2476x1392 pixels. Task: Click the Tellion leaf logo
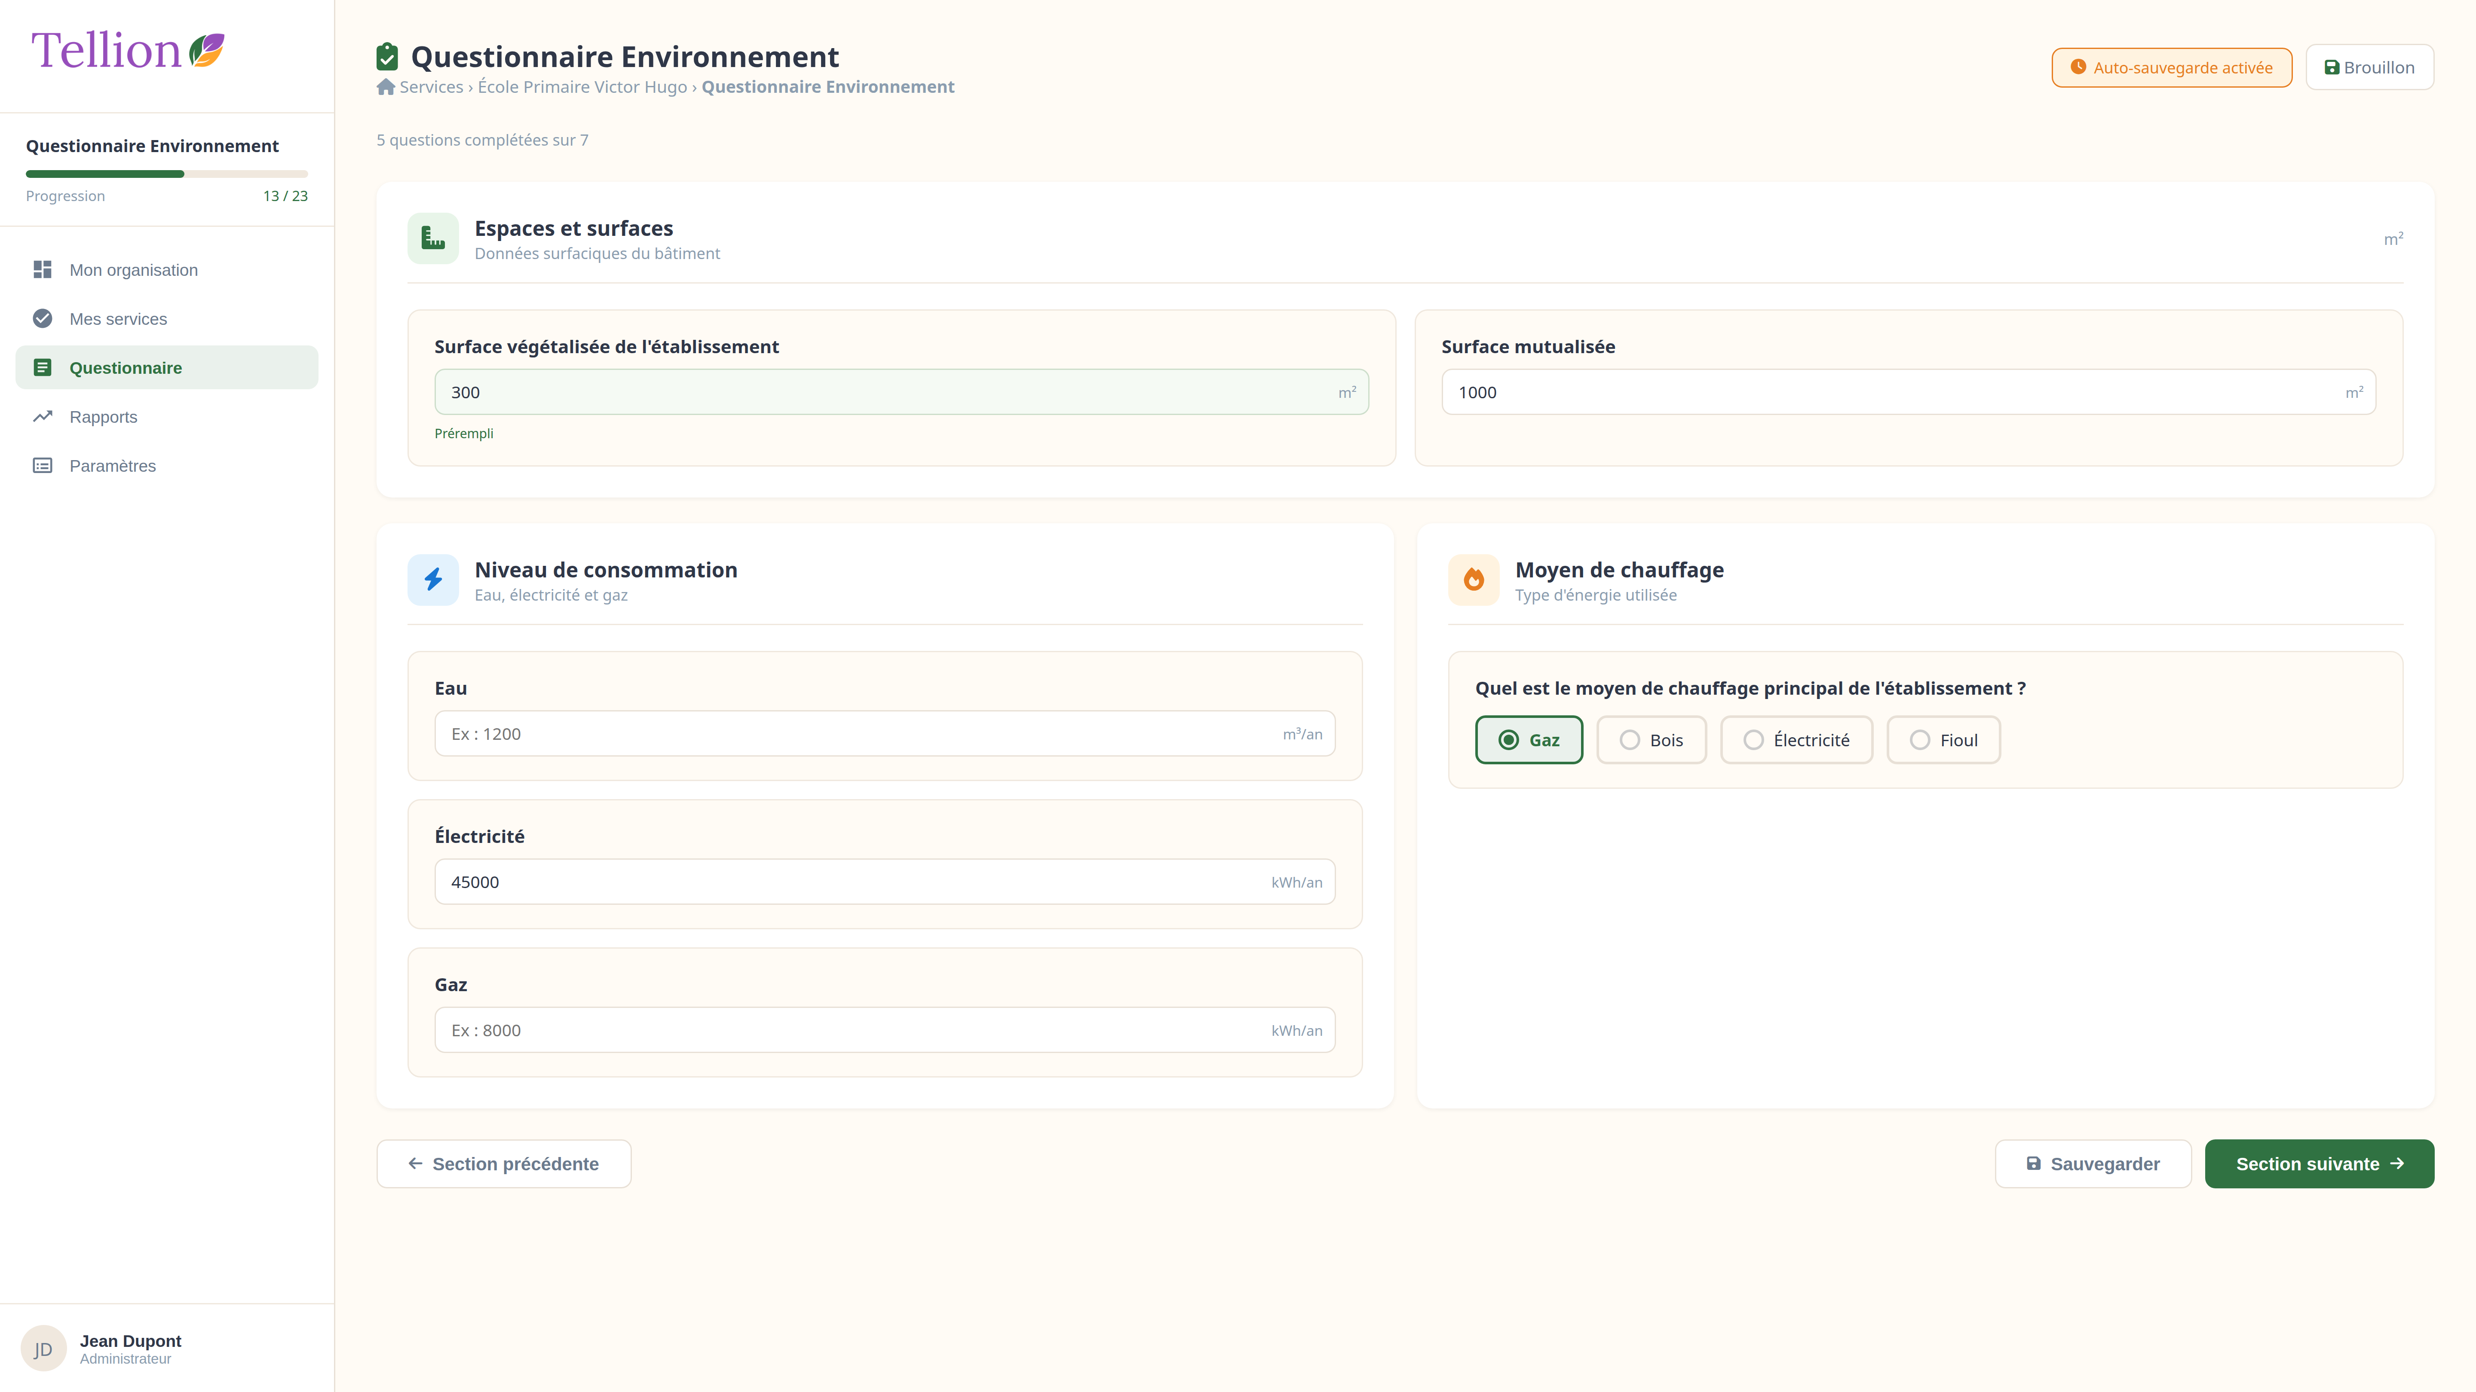pyautogui.click(x=206, y=50)
